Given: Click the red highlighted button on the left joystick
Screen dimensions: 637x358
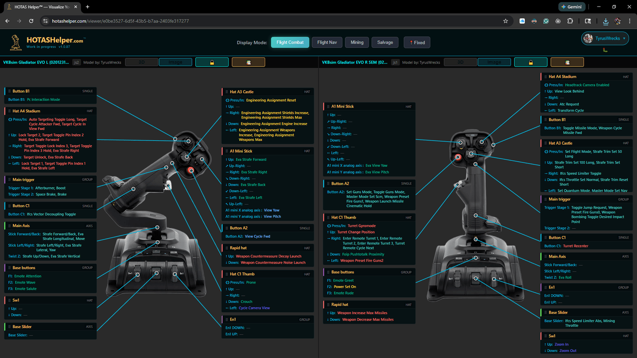Looking at the screenshot, I should click(191, 170).
